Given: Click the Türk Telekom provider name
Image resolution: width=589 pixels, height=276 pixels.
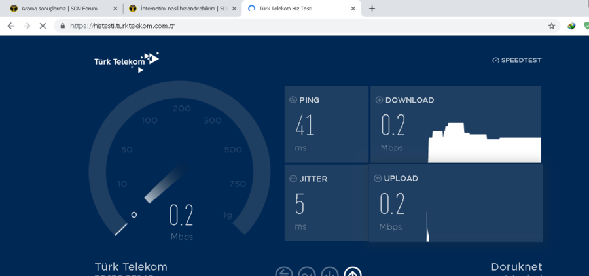Looking at the screenshot, I should 131,267.
